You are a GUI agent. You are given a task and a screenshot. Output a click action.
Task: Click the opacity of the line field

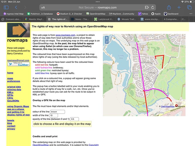(x=74, y=119)
